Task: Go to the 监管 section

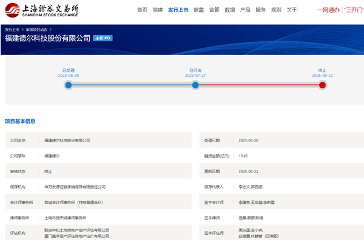Action: click(x=214, y=10)
